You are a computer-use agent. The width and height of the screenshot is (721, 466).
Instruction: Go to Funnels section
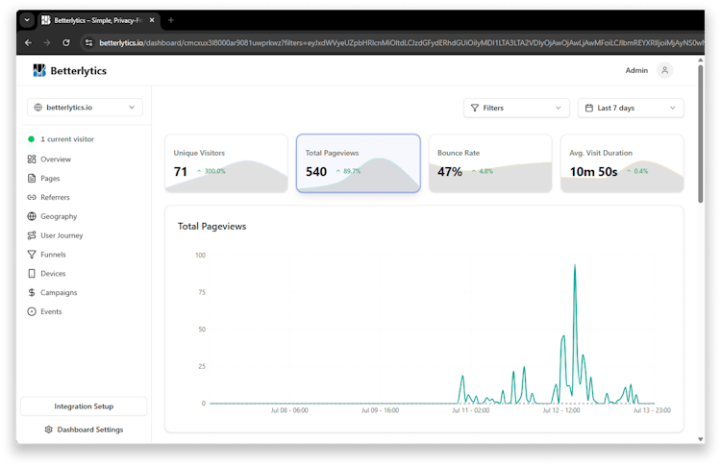[x=53, y=255]
